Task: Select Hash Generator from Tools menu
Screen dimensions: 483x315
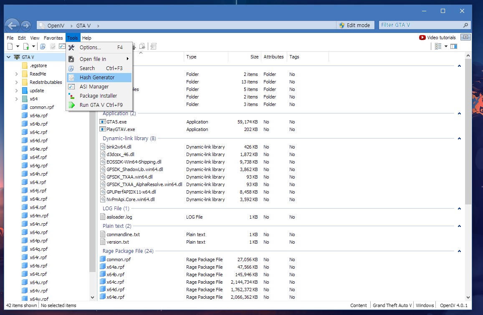Action: (x=99, y=77)
